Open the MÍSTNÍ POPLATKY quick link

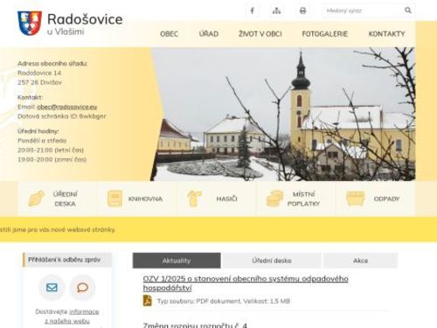click(x=295, y=199)
